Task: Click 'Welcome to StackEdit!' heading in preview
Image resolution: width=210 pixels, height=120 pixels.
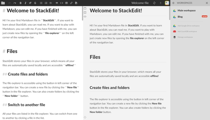Action: click(x=116, y=10)
